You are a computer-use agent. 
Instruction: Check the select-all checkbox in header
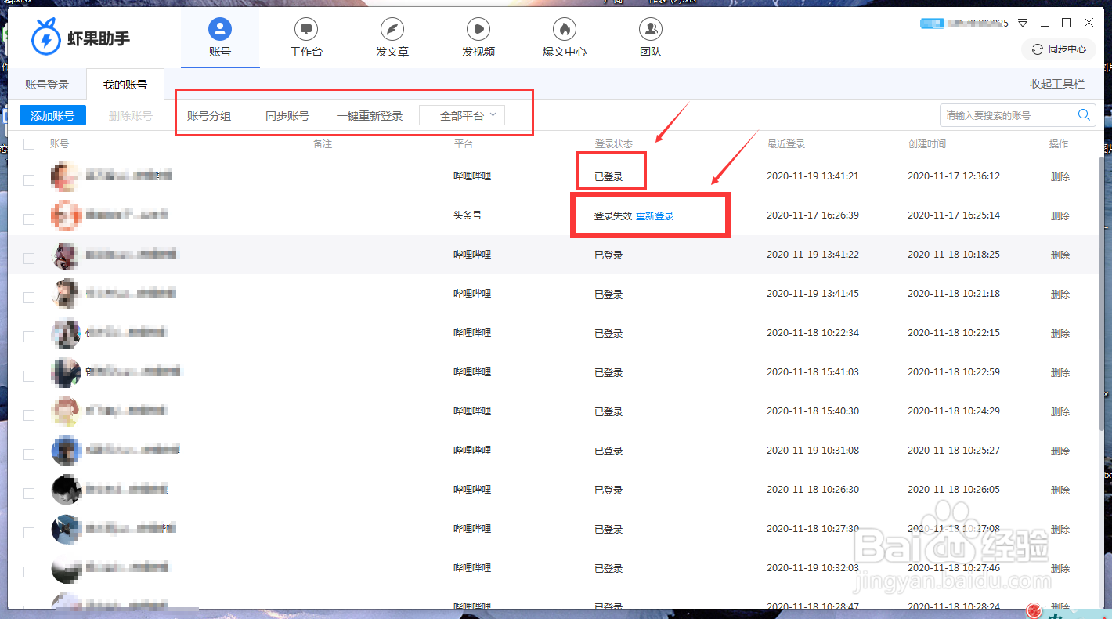[x=28, y=143]
